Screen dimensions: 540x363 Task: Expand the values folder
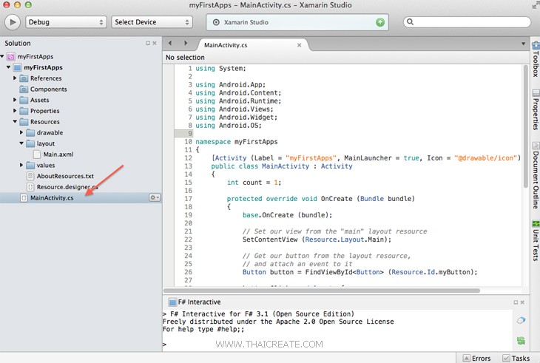click(21, 165)
